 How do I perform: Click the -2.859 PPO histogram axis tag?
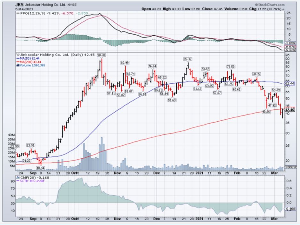[290, 43]
